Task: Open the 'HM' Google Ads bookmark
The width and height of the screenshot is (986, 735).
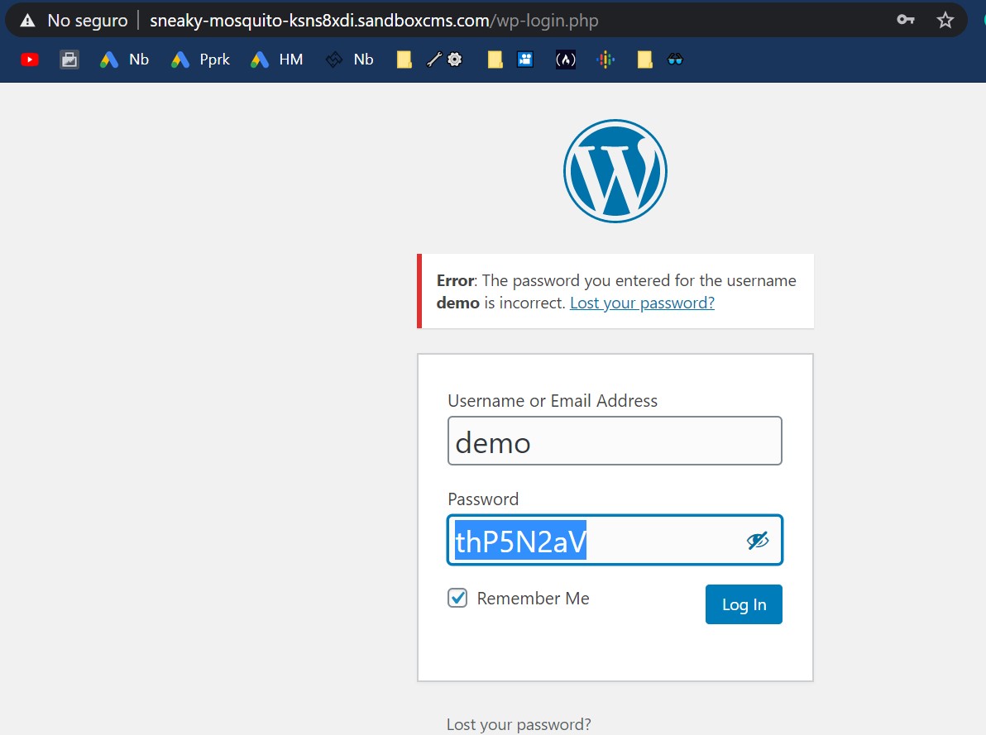Action: [276, 60]
